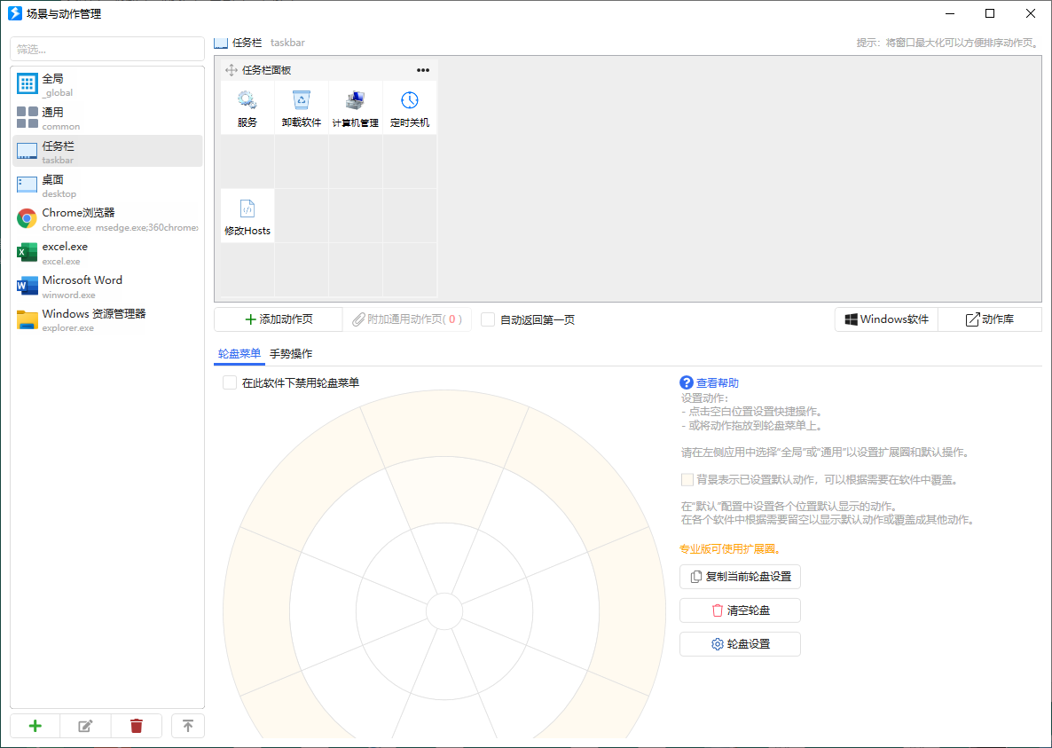Image resolution: width=1052 pixels, height=748 pixels.
Task: Open the 修改Hosts file icon
Action: tap(247, 209)
